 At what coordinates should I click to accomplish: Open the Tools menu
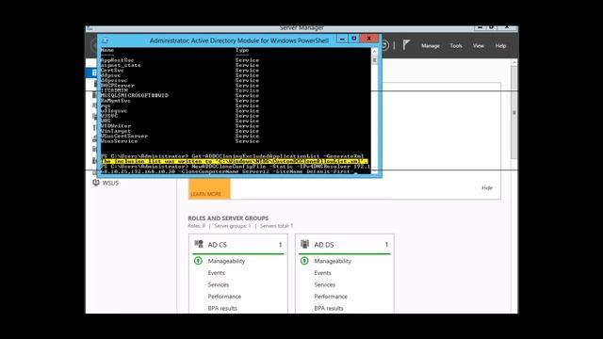[456, 46]
